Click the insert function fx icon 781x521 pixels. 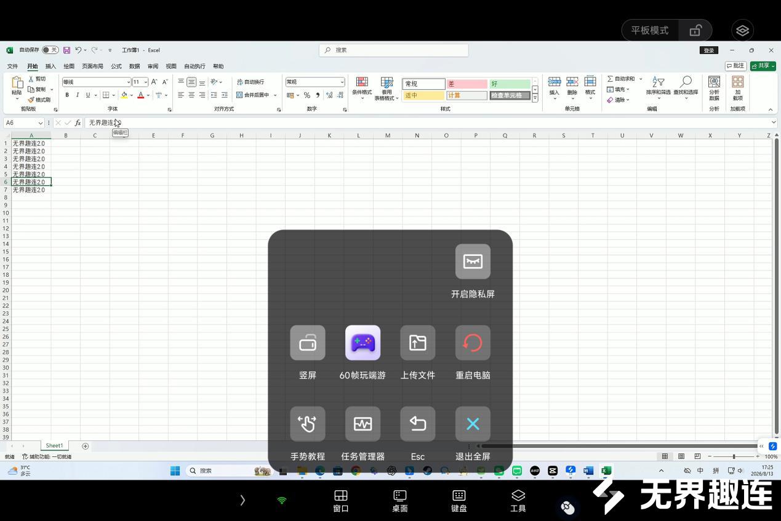[x=78, y=123]
